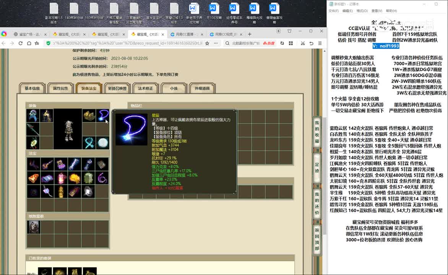Click the turquoise bead bracelet equipment slot
The image size is (448, 275).
pos(89,143)
